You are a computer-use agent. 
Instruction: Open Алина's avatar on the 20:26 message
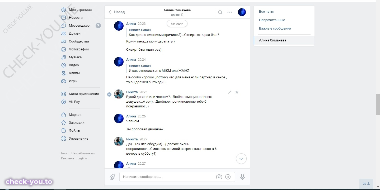click(119, 118)
